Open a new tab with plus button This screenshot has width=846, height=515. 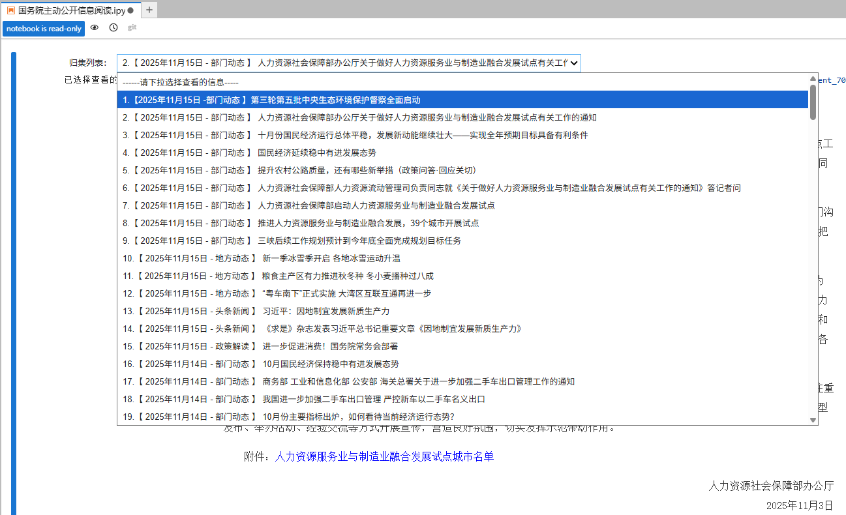149,10
